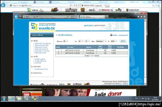Close the GG : Billing tab
Screen dimensions: 162x107
[x=103, y=17]
